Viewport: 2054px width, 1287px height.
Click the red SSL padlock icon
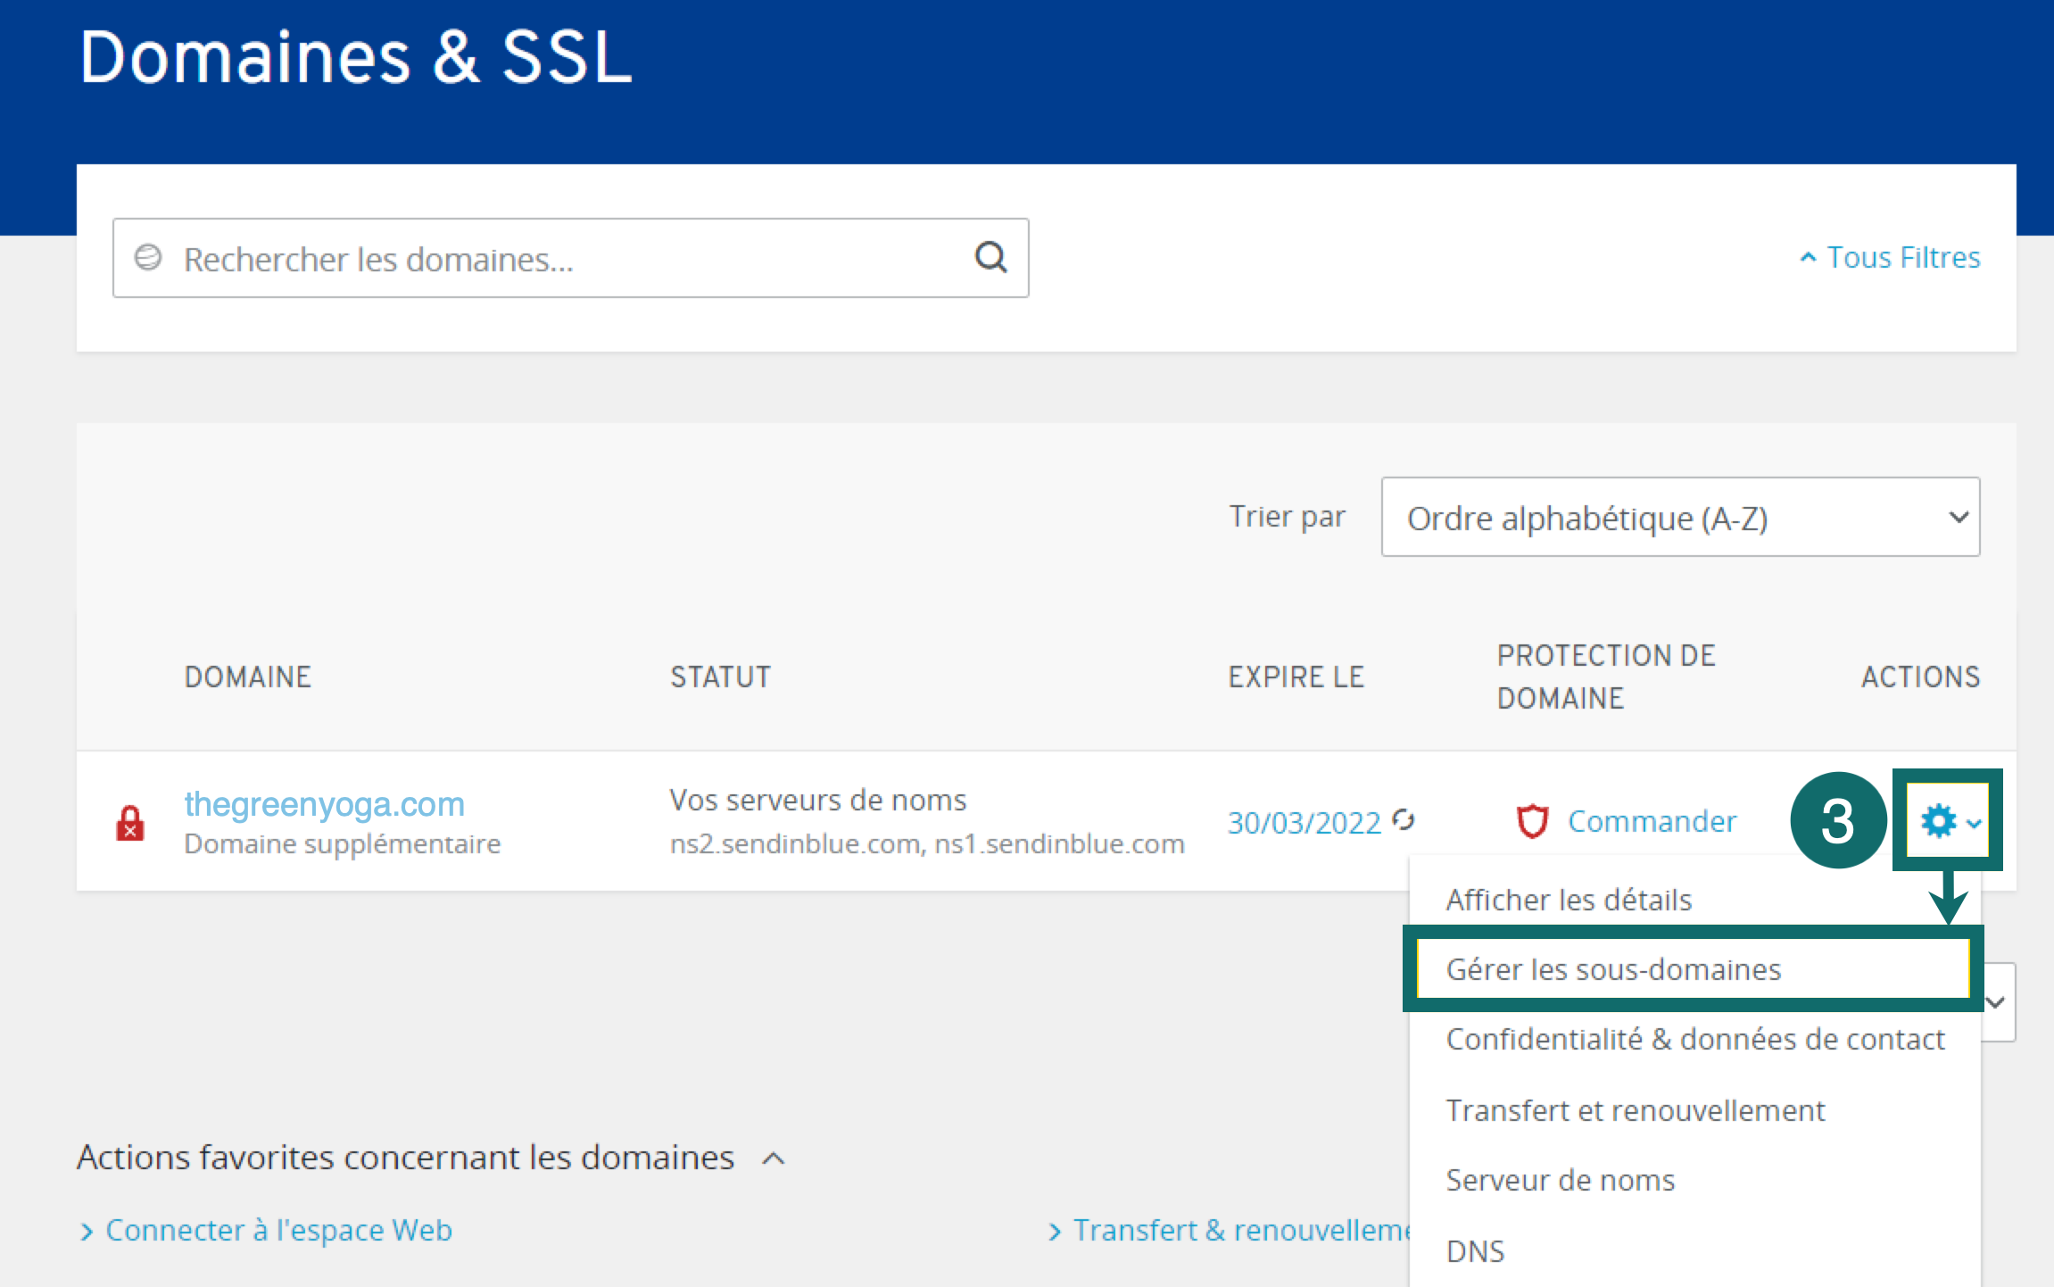coord(130,823)
